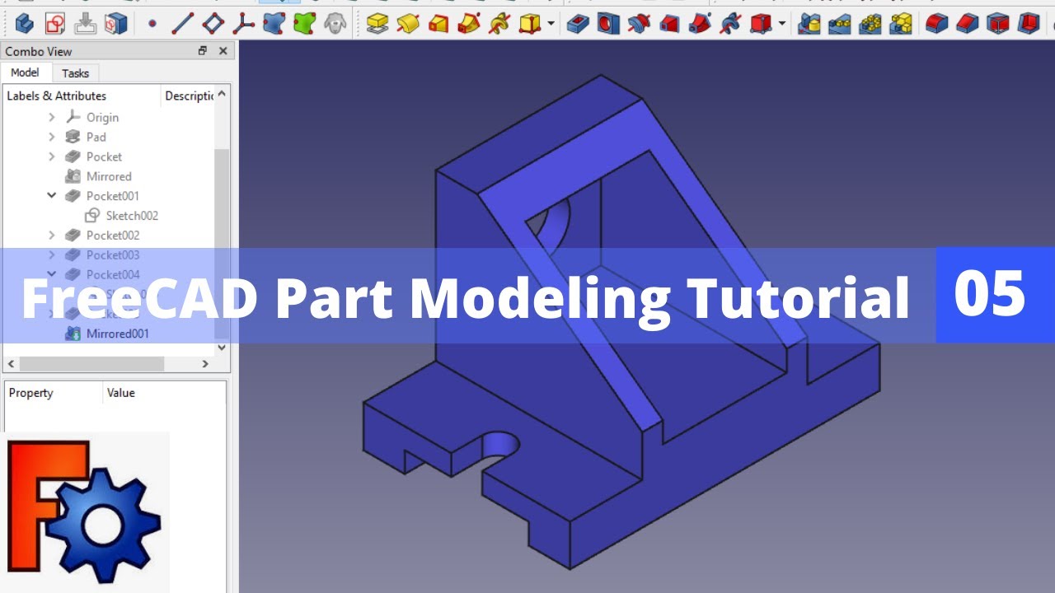The image size is (1055, 593).
Task: Select the Datum plane tool
Action: (x=213, y=23)
